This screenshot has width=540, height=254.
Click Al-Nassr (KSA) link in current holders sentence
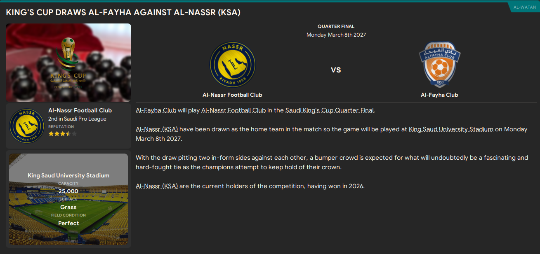coord(157,186)
